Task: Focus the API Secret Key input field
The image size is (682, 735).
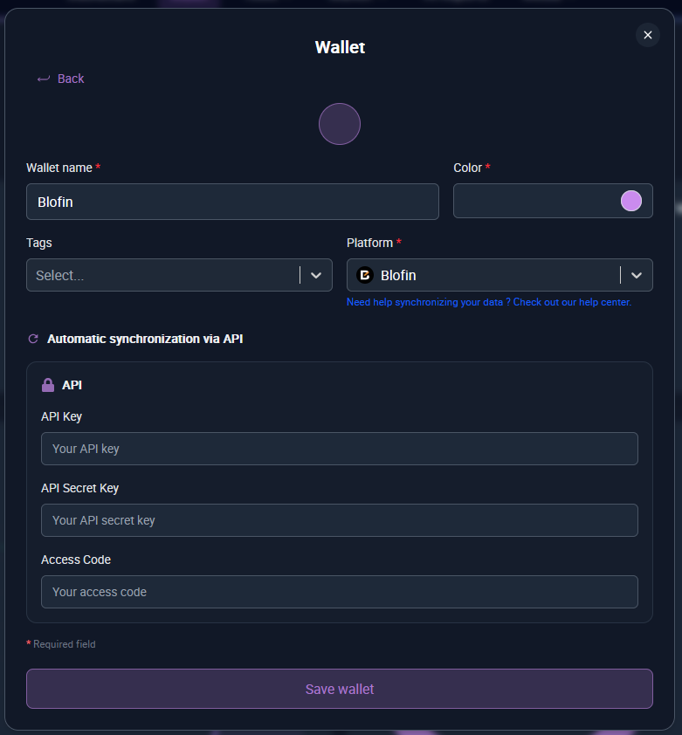Action: tap(339, 520)
